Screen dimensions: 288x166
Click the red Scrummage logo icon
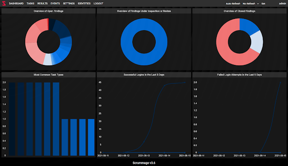click(x=4, y=3)
